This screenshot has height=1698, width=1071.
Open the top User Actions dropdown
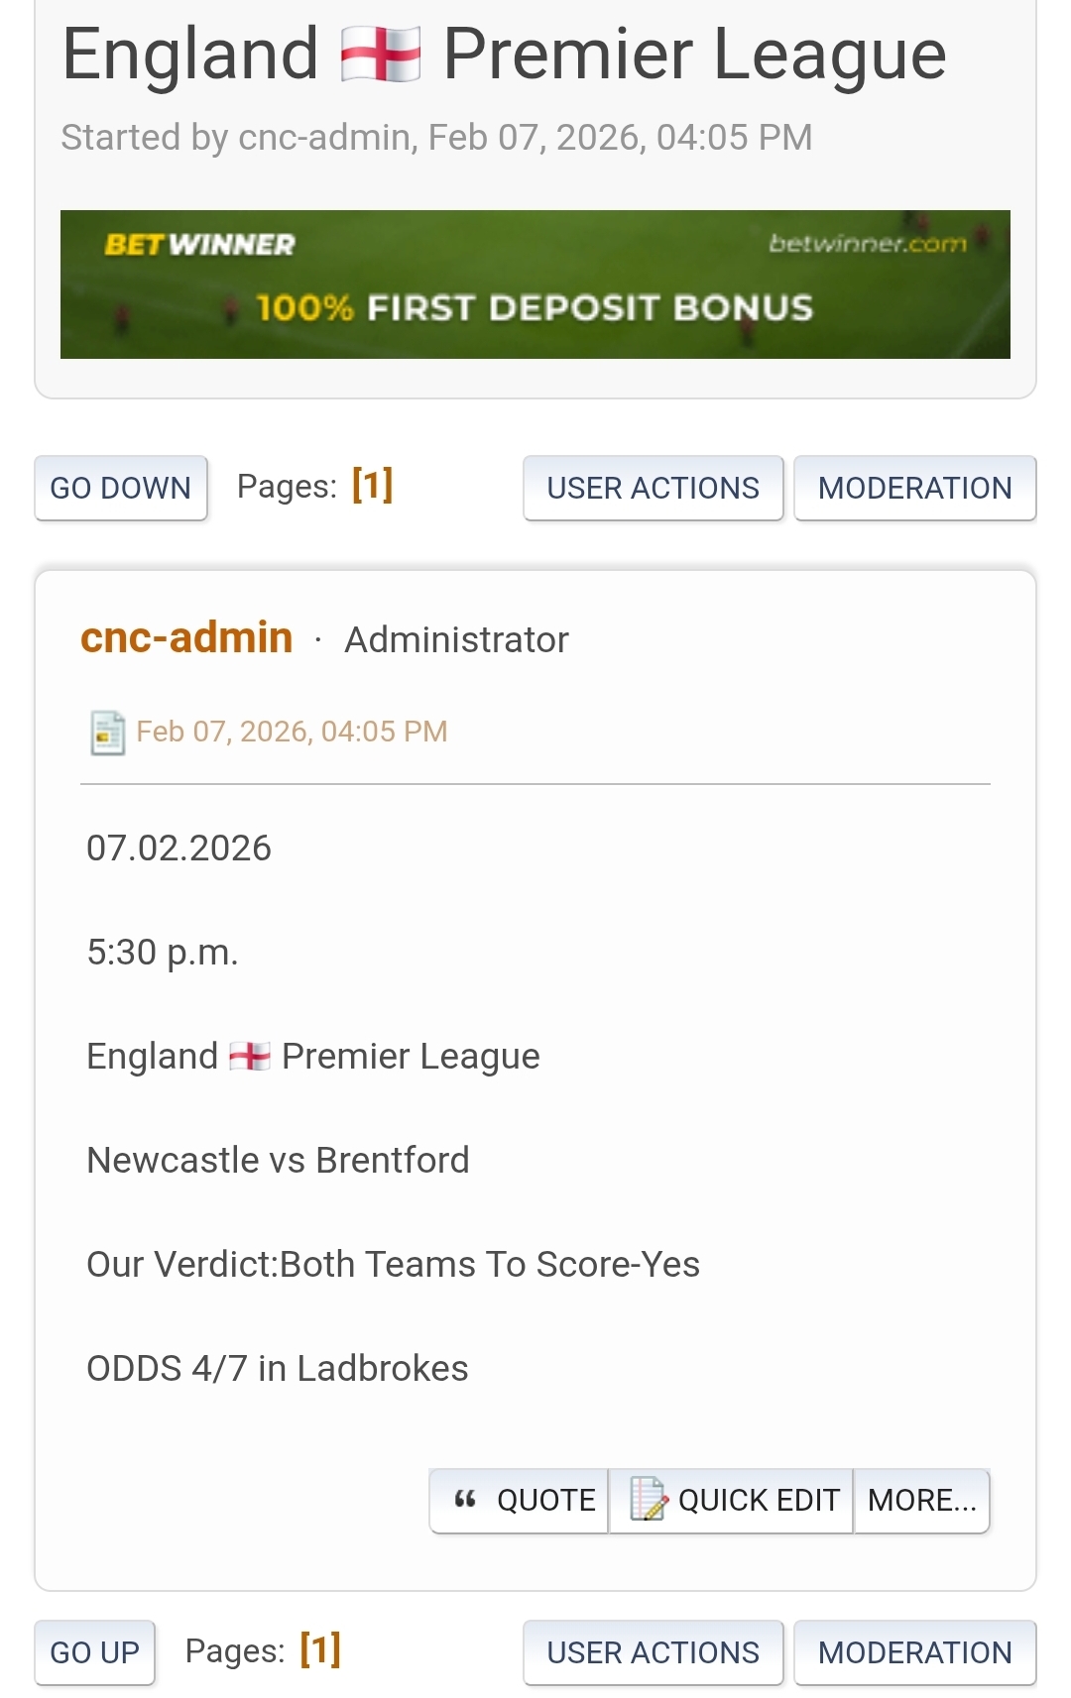click(x=653, y=488)
